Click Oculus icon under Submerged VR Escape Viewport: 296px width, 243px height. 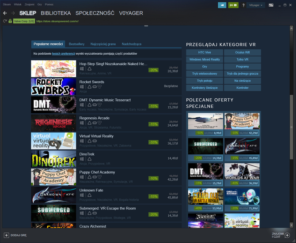coord(95,213)
